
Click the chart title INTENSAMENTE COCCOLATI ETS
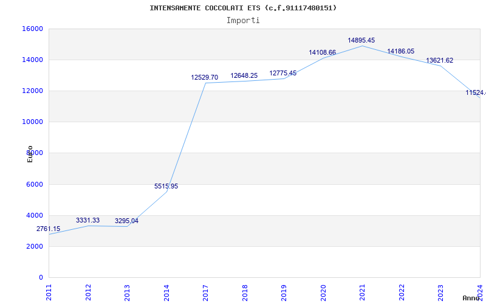pos(243,8)
